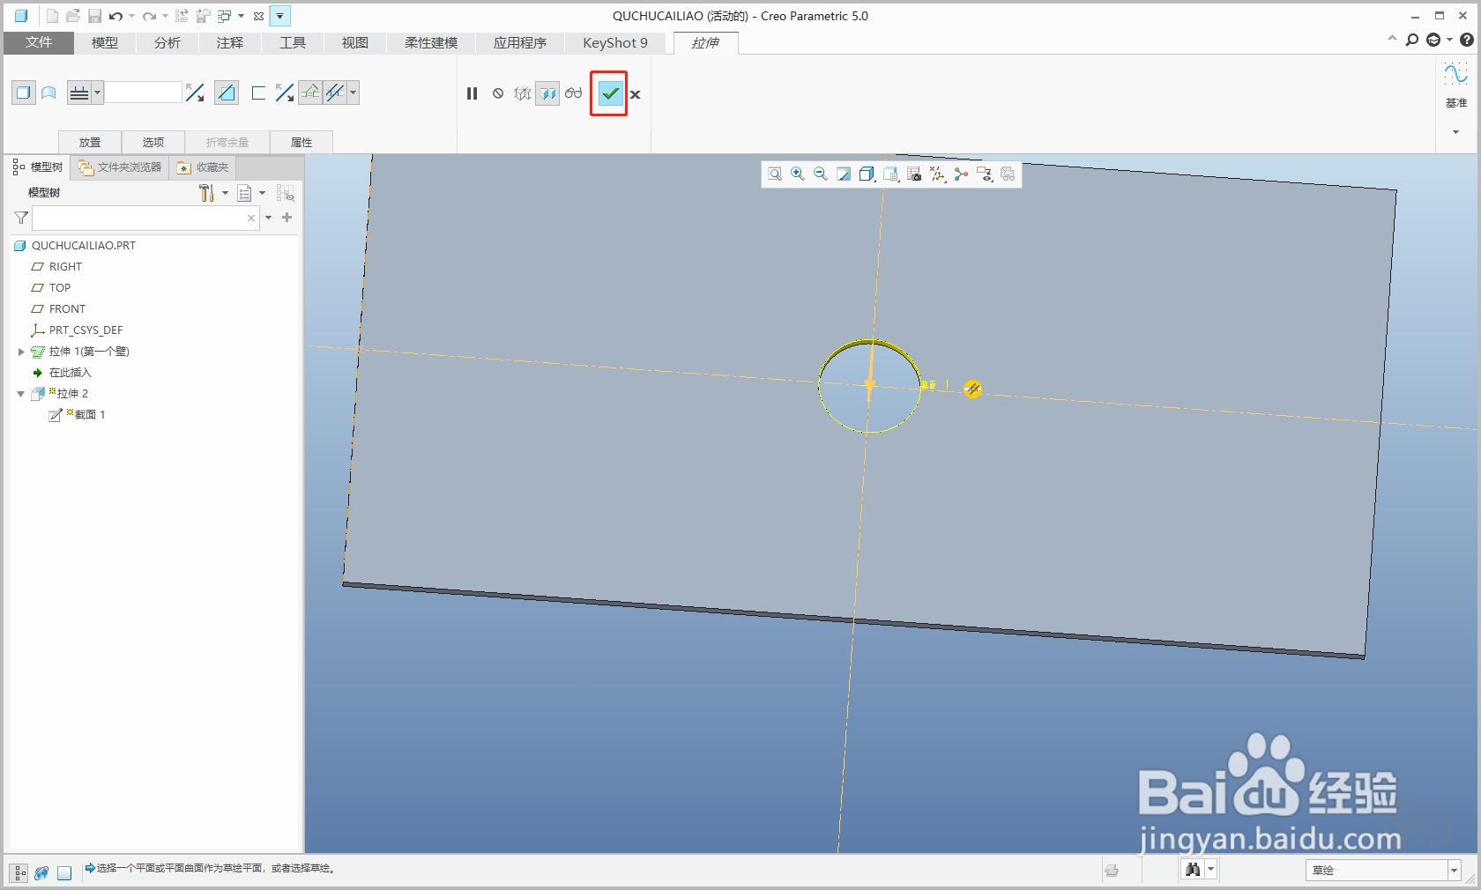Switch to the KeyShot 9 ribbon tab

pyautogui.click(x=615, y=42)
